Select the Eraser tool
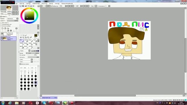Image resolution: width=187 pixels, height=105 pixels. [26, 44]
